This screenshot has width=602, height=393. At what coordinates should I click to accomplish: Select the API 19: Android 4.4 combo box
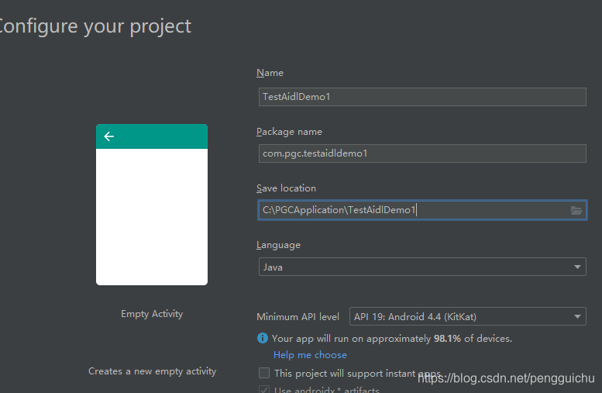coord(468,316)
